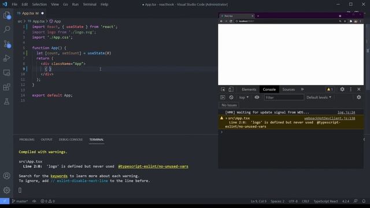Click the localhost address bar
Screen dimensions: 370x208
click(286, 21)
